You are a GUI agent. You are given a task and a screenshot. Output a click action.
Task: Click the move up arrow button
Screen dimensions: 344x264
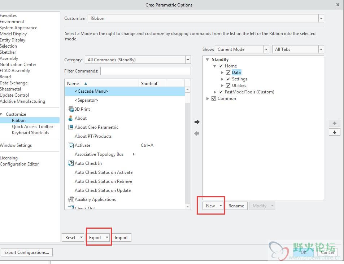335,123
